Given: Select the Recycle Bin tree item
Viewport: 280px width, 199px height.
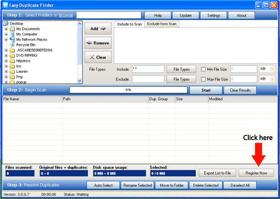Looking at the screenshot, I should coord(26,45).
